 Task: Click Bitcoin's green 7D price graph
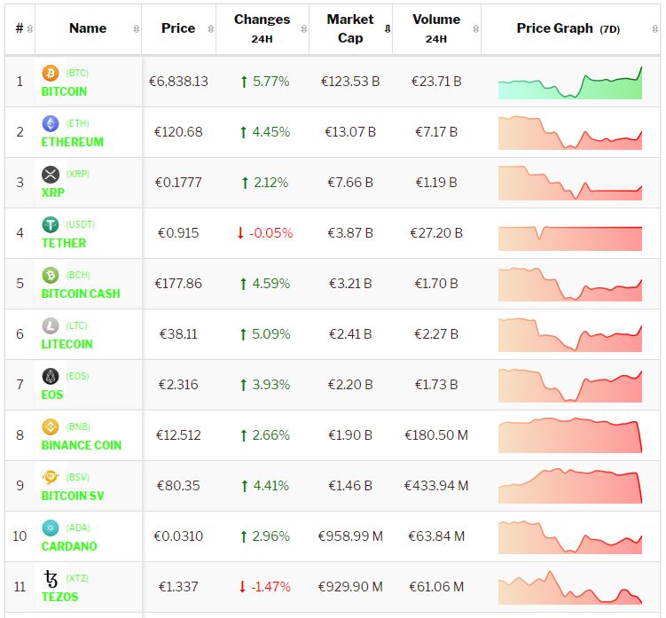coord(570,83)
